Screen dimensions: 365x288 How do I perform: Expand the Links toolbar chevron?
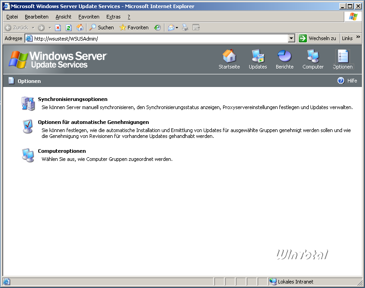(358, 37)
